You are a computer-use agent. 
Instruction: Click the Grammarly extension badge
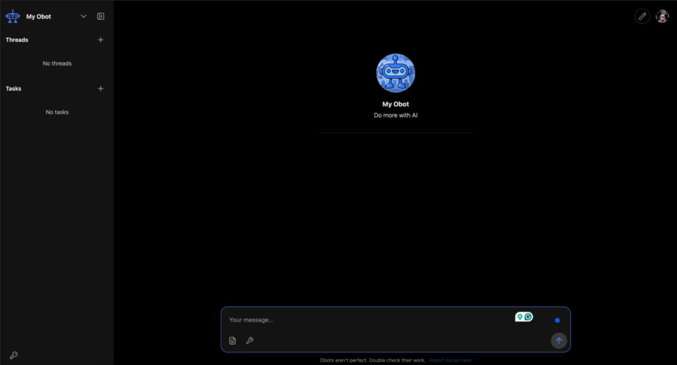point(524,317)
